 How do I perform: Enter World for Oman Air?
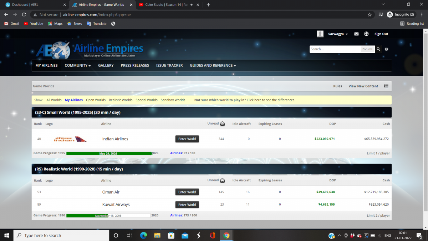pyautogui.click(x=187, y=192)
